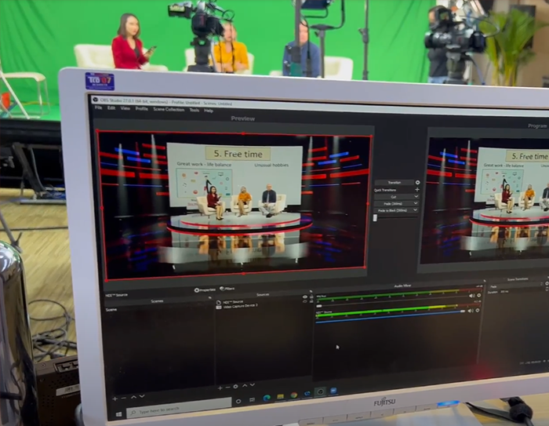Open source Filters button
The height and width of the screenshot is (426, 549).
coord(227,289)
